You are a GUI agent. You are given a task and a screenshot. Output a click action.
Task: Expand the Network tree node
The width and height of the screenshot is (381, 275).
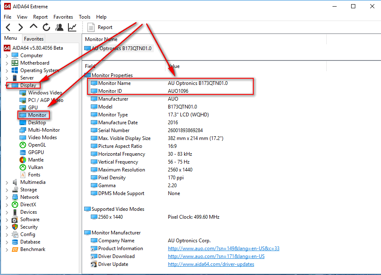point(7,198)
